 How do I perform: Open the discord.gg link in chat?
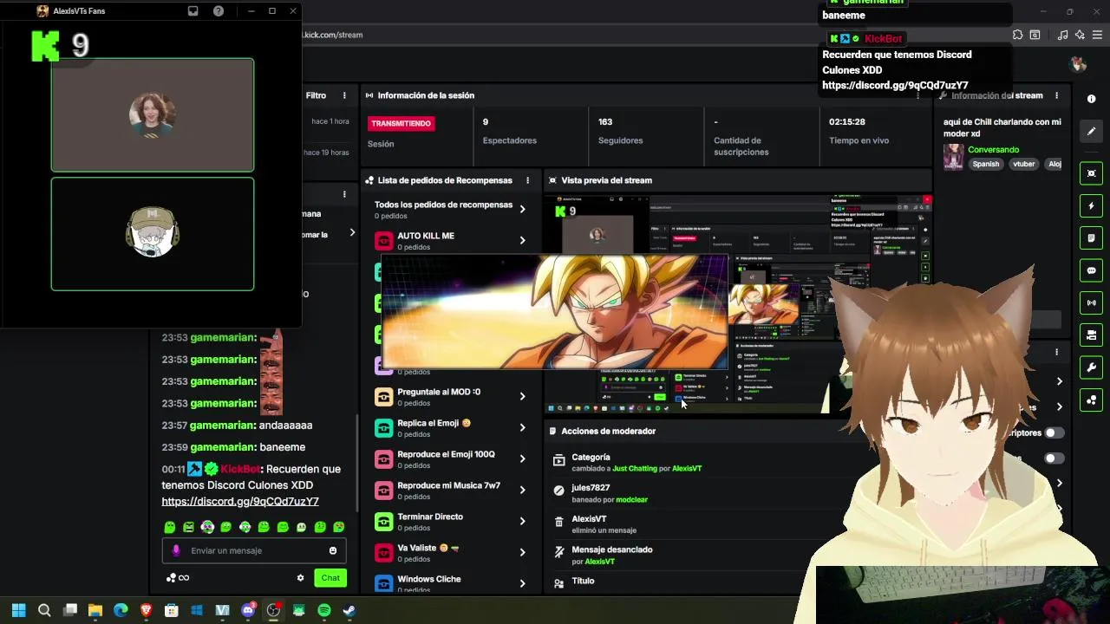[240, 501]
